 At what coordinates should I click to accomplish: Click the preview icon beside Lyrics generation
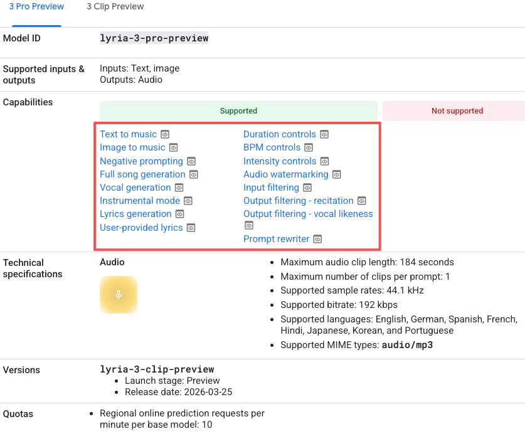pyautogui.click(x=179, y=214)
